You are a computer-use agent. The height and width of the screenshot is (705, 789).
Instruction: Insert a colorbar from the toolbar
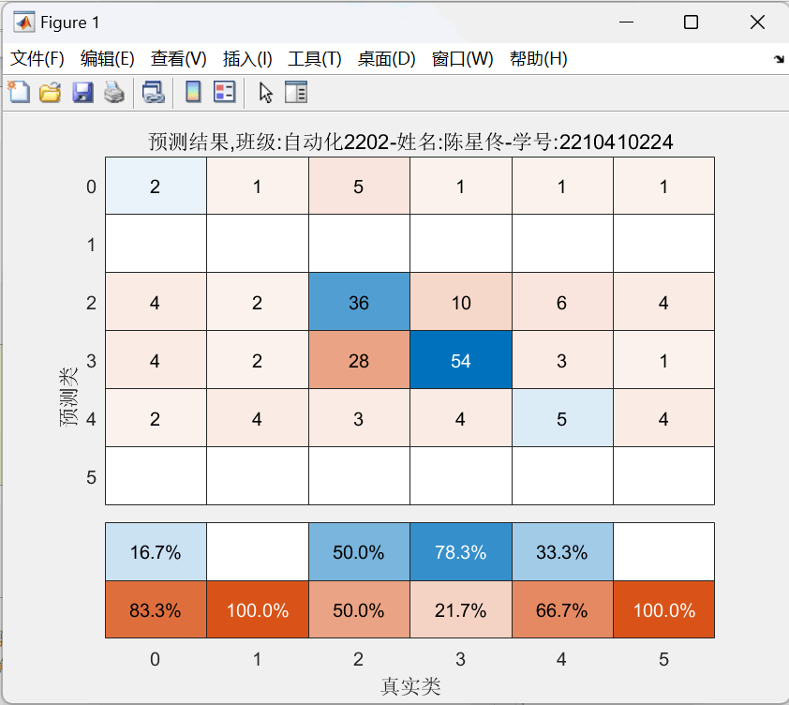pyautogui.click(x=193, y=92)
